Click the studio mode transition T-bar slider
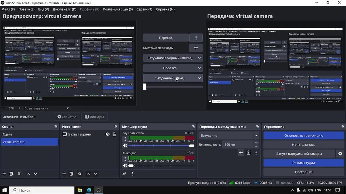Image resolution: width=346 pixels, height=194 pixels. [x=173, y=86]
